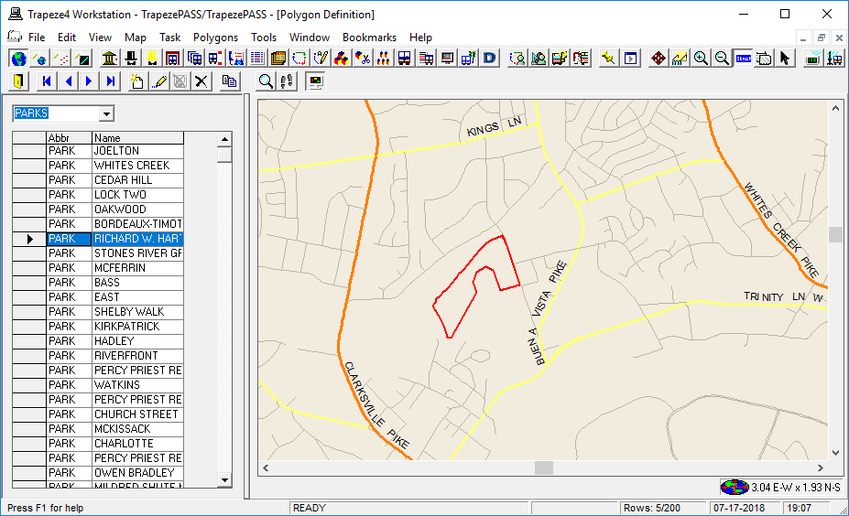Open the PARKS polygon type dropdown
This screenshot has width=849, height=516.
click(x=106, y=113)
